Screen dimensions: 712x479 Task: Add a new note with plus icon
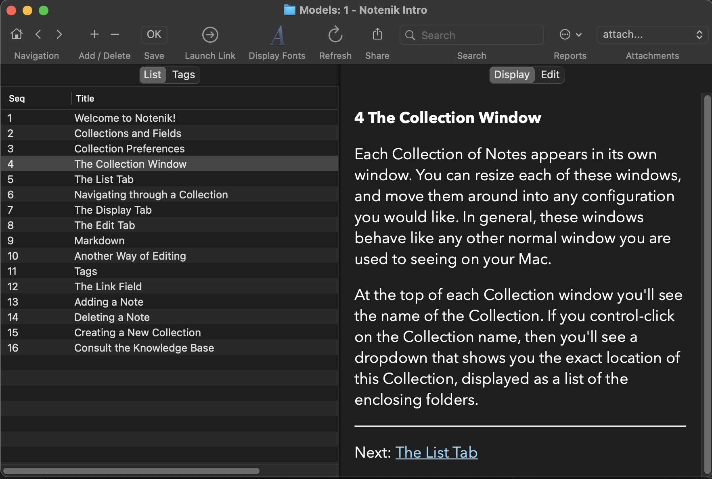click(x=94, y=34)
